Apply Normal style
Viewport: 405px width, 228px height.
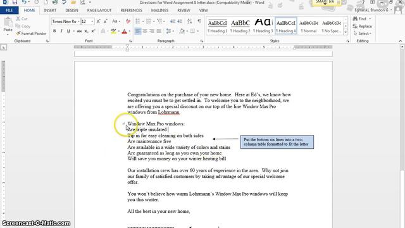(309, 26)
